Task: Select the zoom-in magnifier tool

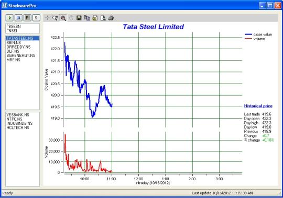Action: 55,18
